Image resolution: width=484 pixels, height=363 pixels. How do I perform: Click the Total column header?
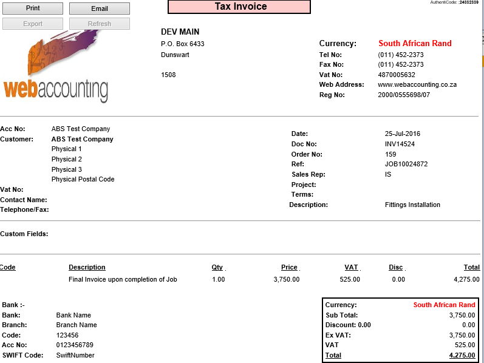coord(471,267)
